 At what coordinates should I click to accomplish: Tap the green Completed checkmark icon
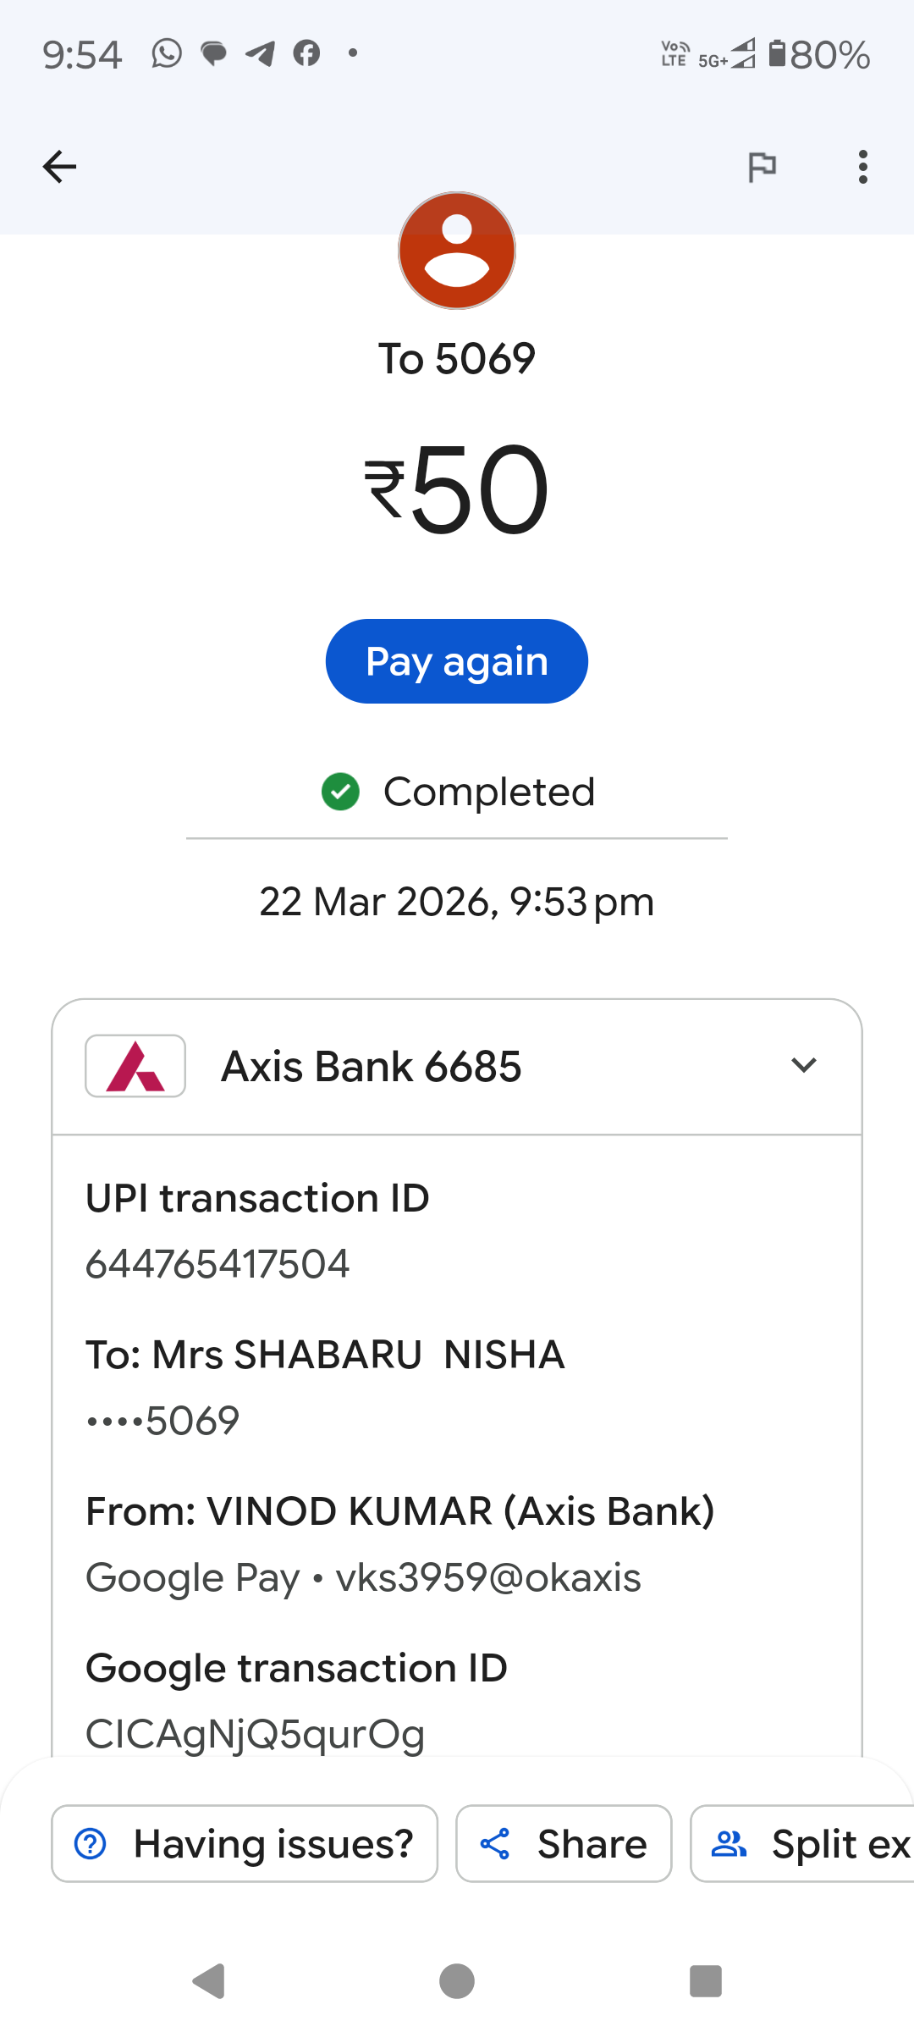coord(340,792)
